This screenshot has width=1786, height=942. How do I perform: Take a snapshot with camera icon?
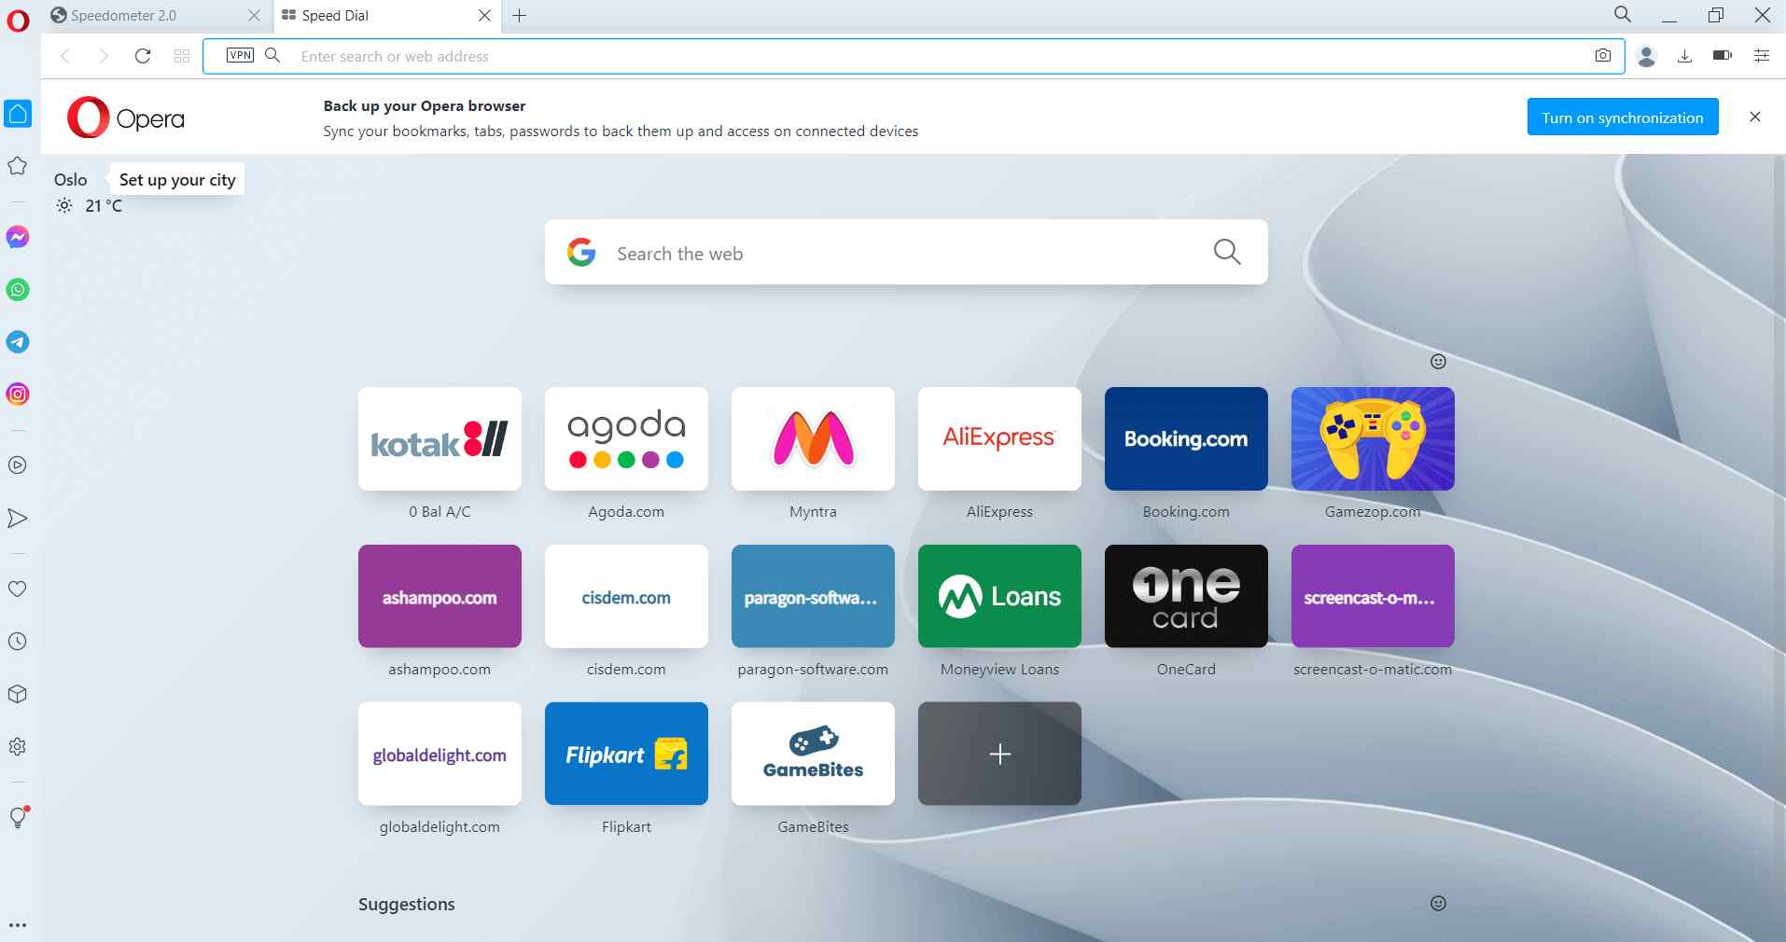coord(1602,56)
